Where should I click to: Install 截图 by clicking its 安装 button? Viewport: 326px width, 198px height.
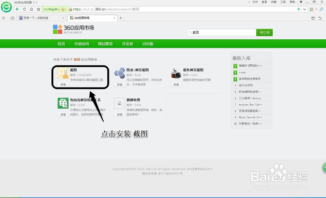coord(63,84)
